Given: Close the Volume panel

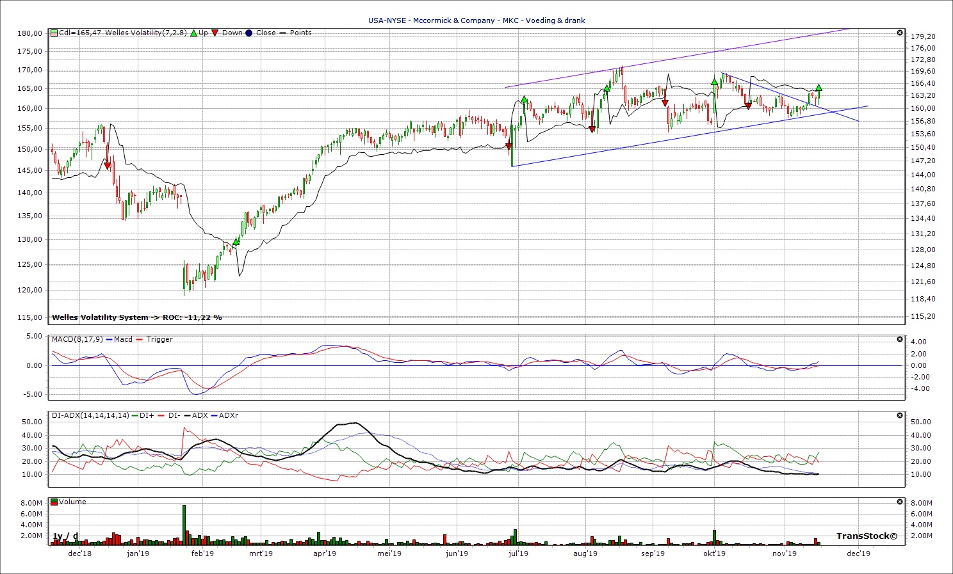Looking at the screenshot, I should (900, 502).
